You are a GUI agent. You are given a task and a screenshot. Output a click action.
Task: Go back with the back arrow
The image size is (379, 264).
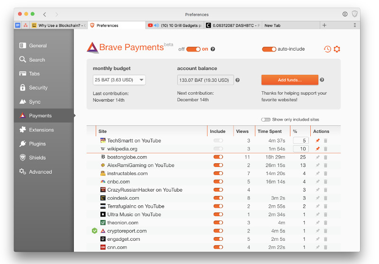(45, 14)
